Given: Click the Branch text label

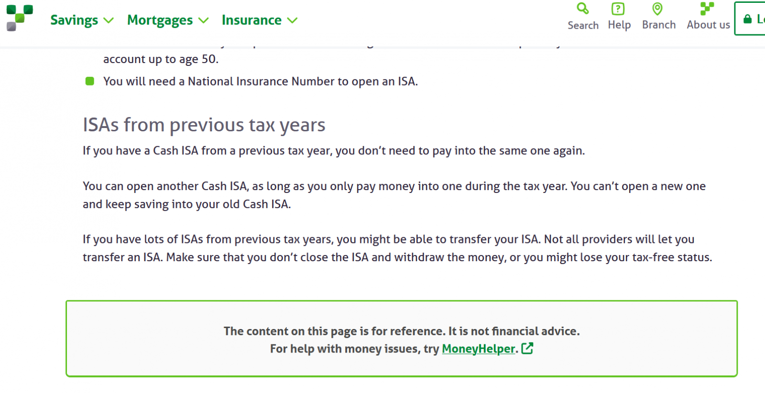Looking at the screenshot, I should [659, 25].
